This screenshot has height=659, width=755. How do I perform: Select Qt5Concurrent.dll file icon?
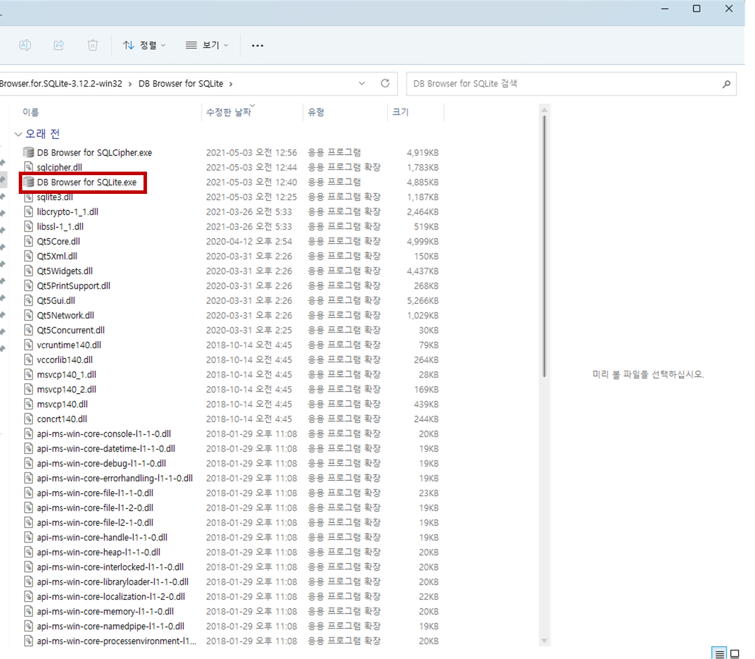point(28,330)
